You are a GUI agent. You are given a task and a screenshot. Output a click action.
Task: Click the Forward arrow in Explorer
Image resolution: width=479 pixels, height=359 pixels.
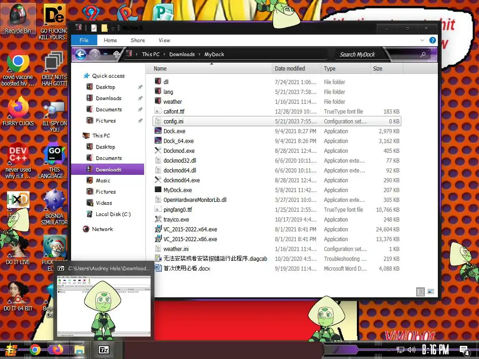(94, 55)
